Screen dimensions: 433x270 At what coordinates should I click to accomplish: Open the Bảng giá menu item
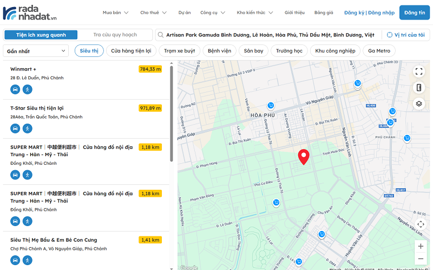pyautogui.click(x=324, y=12)
